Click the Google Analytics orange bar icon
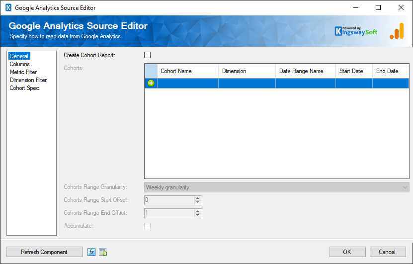413x264 pixels. [x=397, y=31]
